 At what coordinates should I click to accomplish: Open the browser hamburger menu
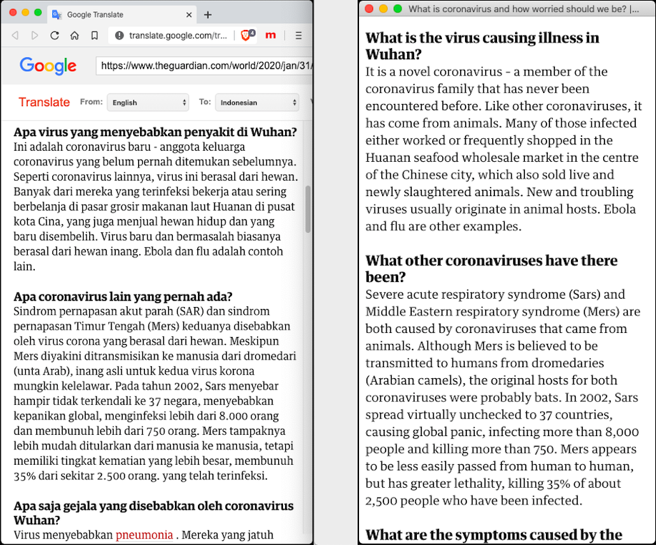click(x=298, y=36)
